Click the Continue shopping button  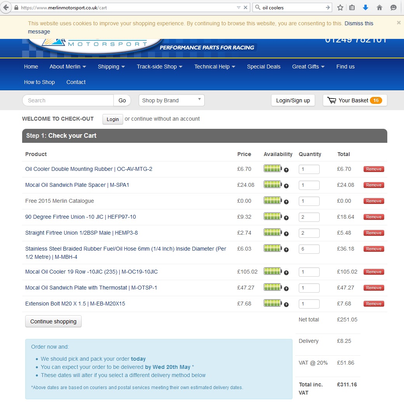point(53,321)
